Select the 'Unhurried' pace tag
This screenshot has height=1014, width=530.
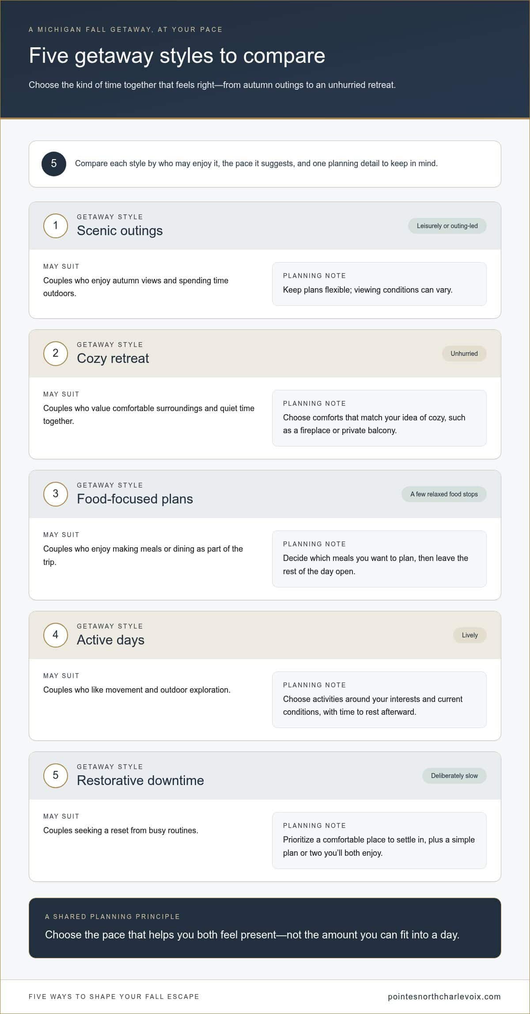point(464,354)
